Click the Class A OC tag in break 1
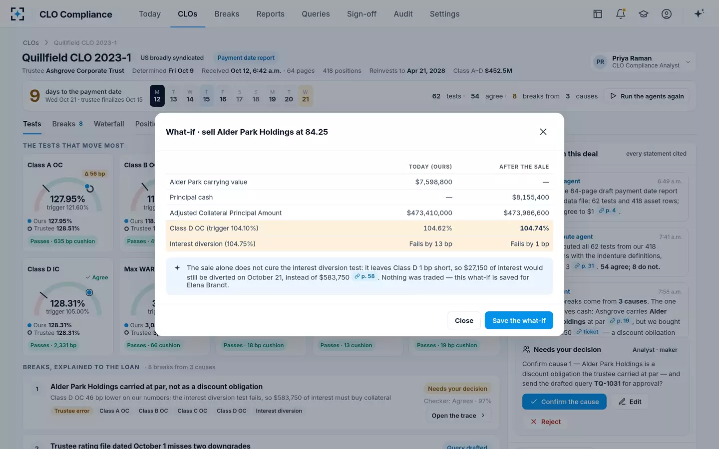This screenshot has height=449, width=719. (114, 411)
